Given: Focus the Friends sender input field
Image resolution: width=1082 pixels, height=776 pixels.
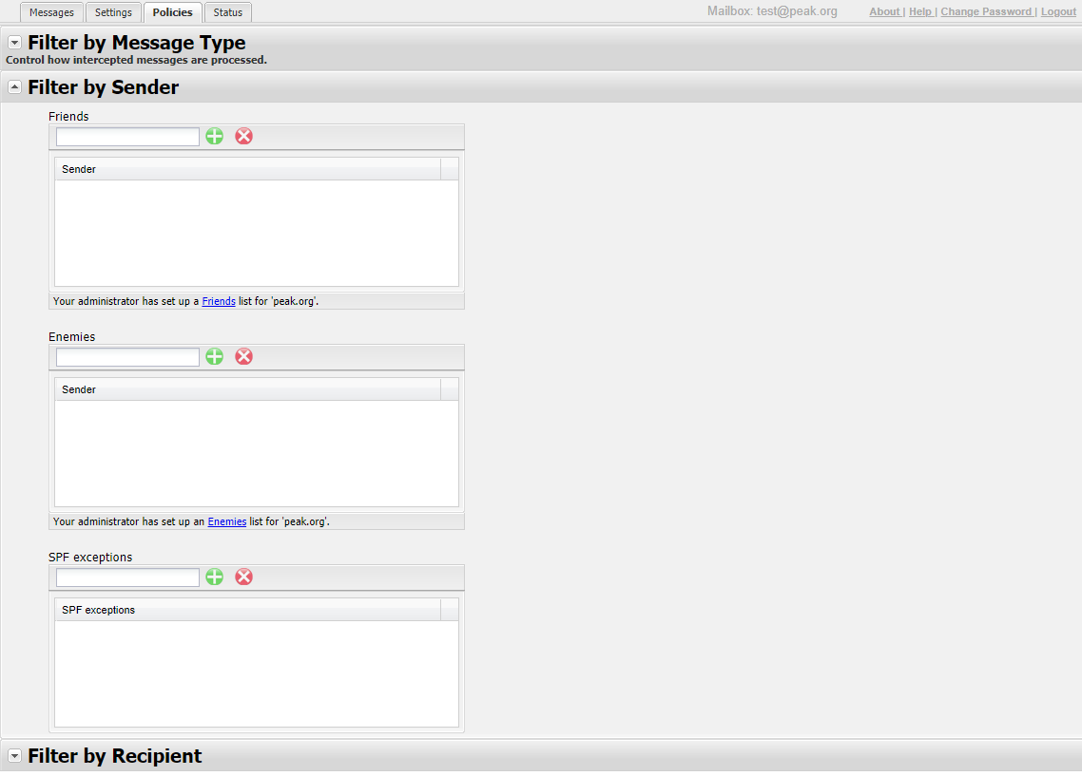Looking at the screenshot, I should [127, 137].
